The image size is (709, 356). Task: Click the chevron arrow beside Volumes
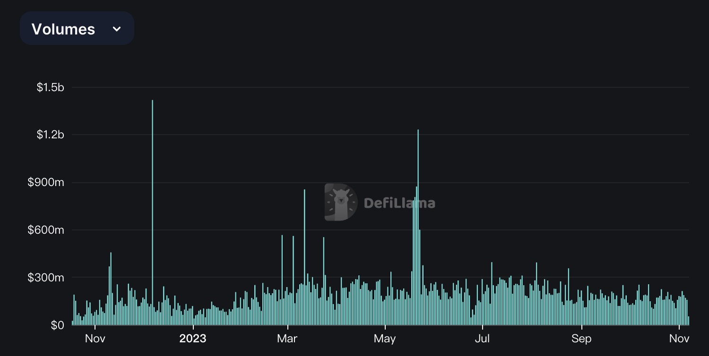117,29
